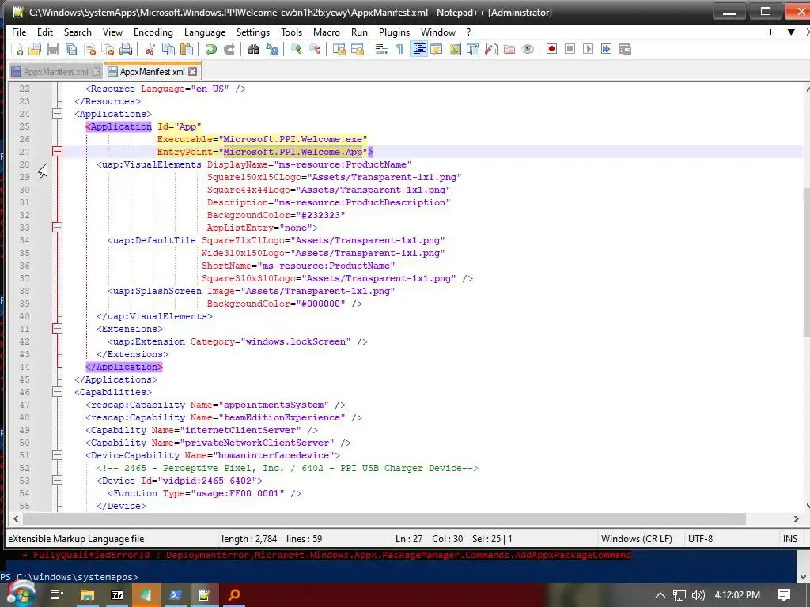Collapse the Device fold at line 53
The height and width of the screenshot is (607, 810).
(x=57, y=481)
